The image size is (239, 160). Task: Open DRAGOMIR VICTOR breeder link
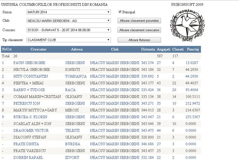click(x=31, y=131)
